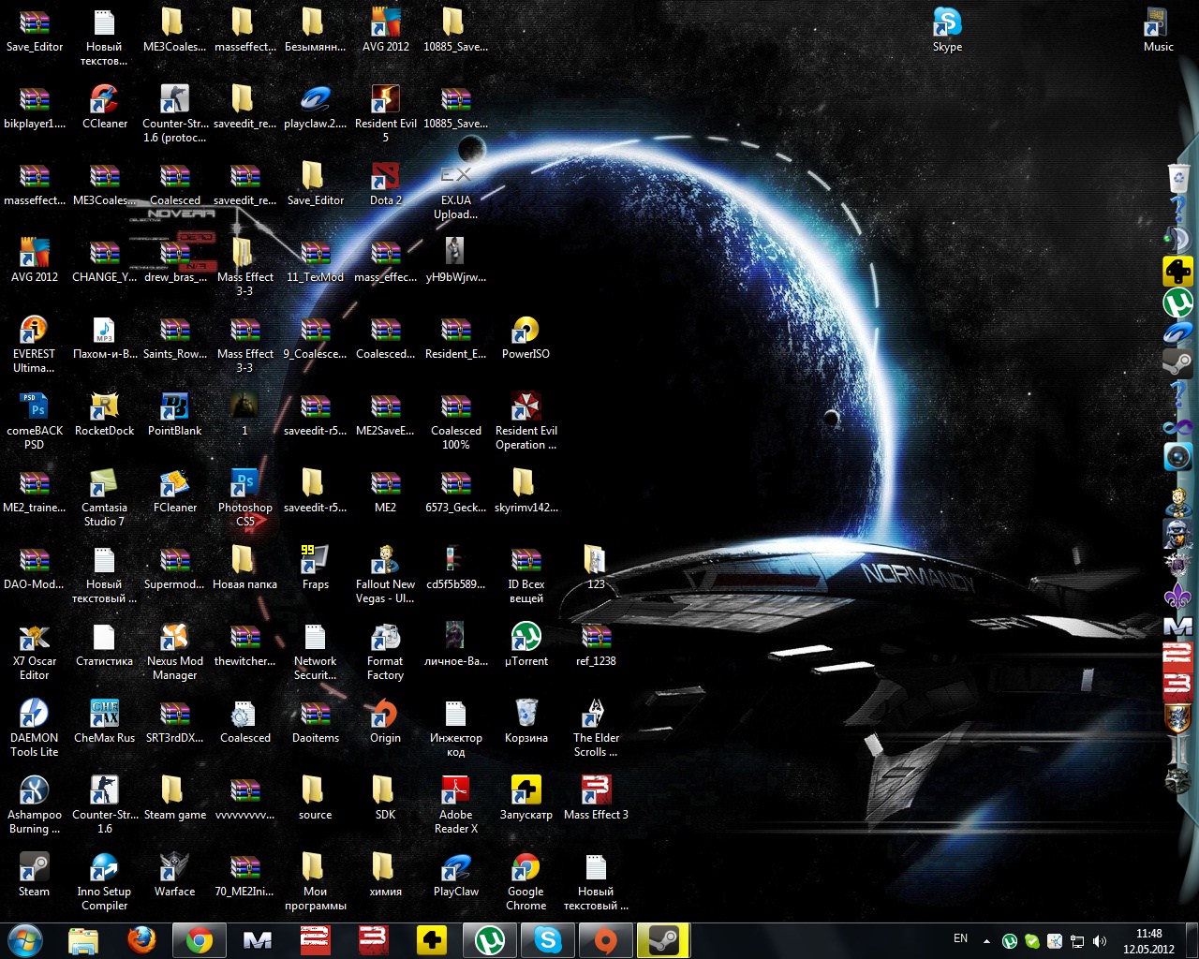
Task: Open Windows Explorer from the taskbar
Action: point(83,939)
